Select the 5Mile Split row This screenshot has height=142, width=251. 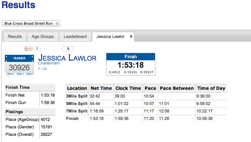tap(146, 104)
